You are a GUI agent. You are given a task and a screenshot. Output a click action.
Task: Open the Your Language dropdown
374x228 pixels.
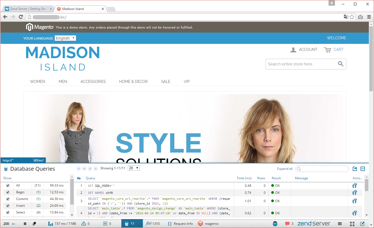coord(65,38)
